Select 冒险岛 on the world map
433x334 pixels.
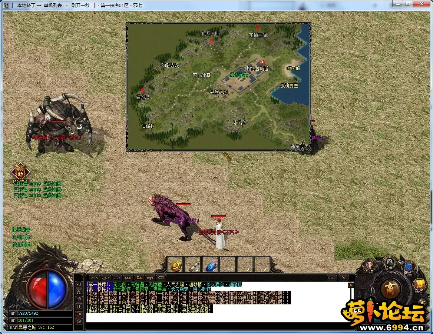click(143, 97)
